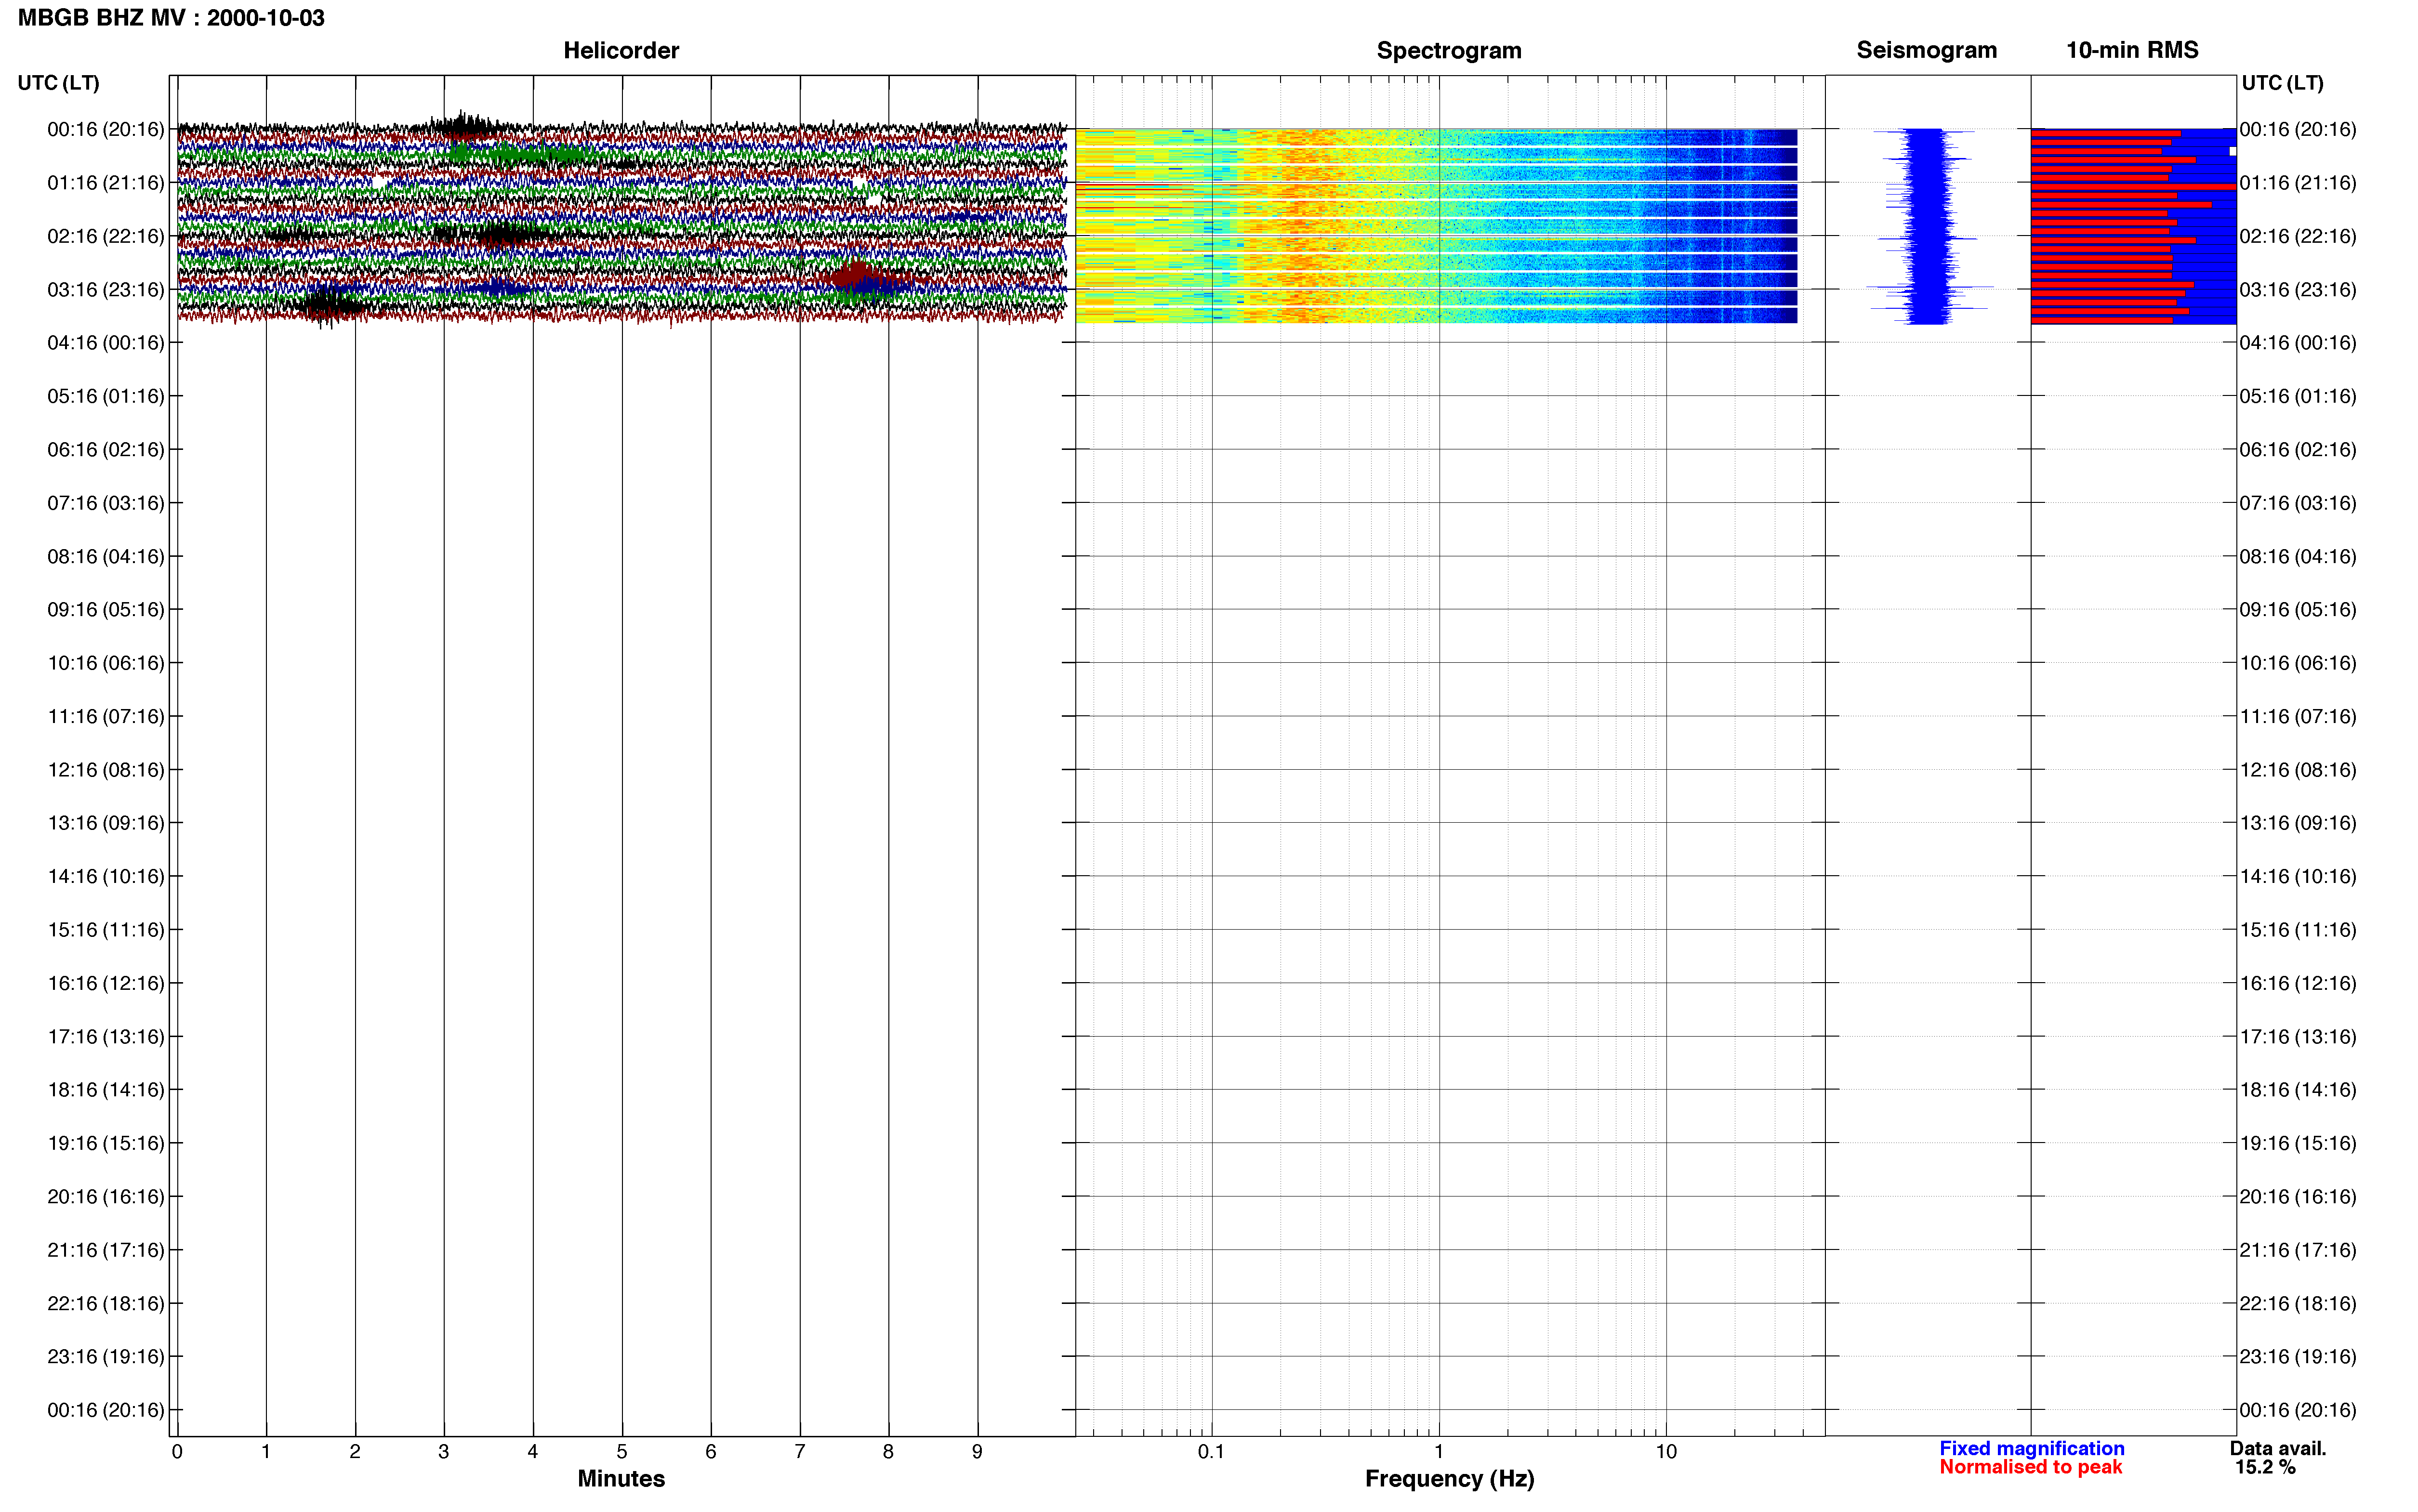The width and height of the screenshot is (2418, 1512).
Task: Click the left '08:16 (04:16)' time label
Action: coord(106,556)
